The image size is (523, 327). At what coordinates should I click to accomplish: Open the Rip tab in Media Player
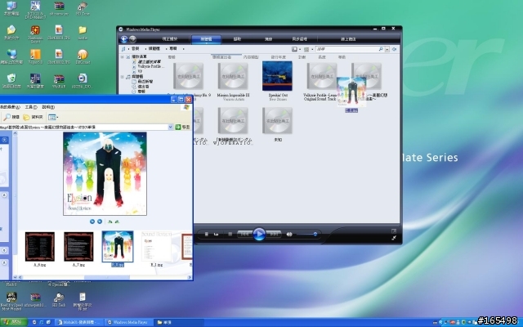point(237,39)
